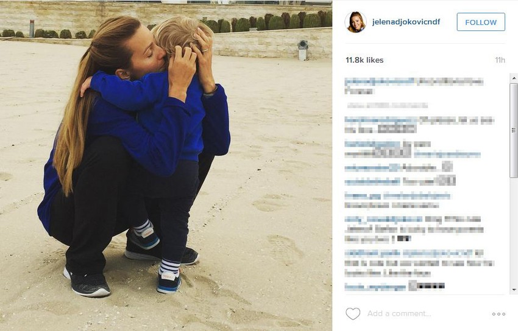The width and height of the screenshot is (518, 331).
Task: Open the jelenadjokovicndf profile avatar
Action: tap(355, 22)
